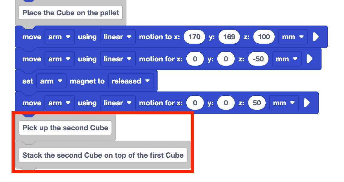Open linear dropdown in first move block
This screenshot has height=182, width=344.
(x=118, y=37)
